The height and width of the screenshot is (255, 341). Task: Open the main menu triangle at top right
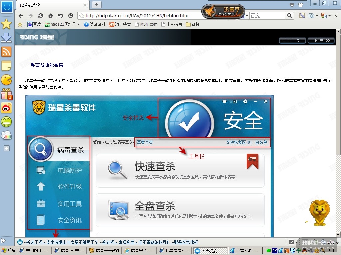tap(292, 5)
